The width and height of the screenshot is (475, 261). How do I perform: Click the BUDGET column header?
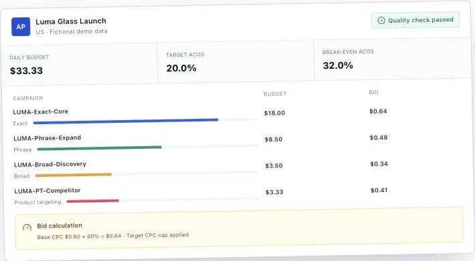pyautogui.click(x=275, y=94)
